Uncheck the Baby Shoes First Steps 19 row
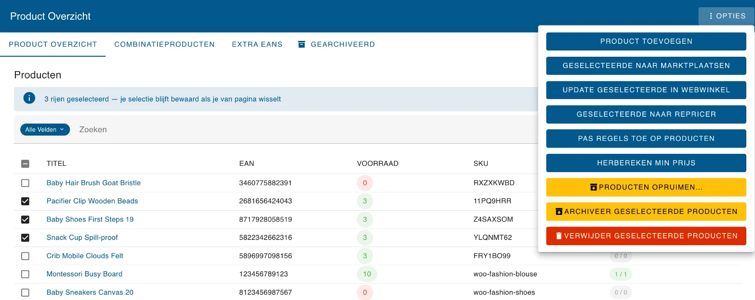Image resolution: width=755 pixels, height=300 pixels. pyautogui.click(x=26, y=219)
